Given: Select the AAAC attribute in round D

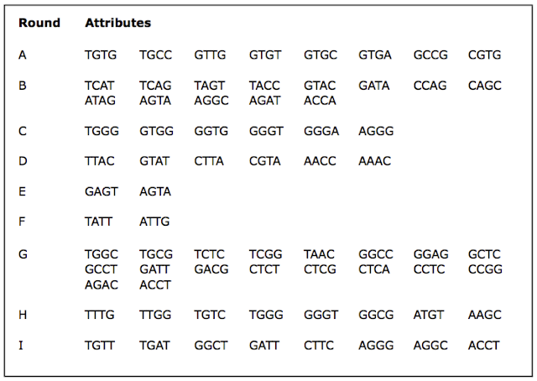Looking at the screenshot, I should [375, 161].
